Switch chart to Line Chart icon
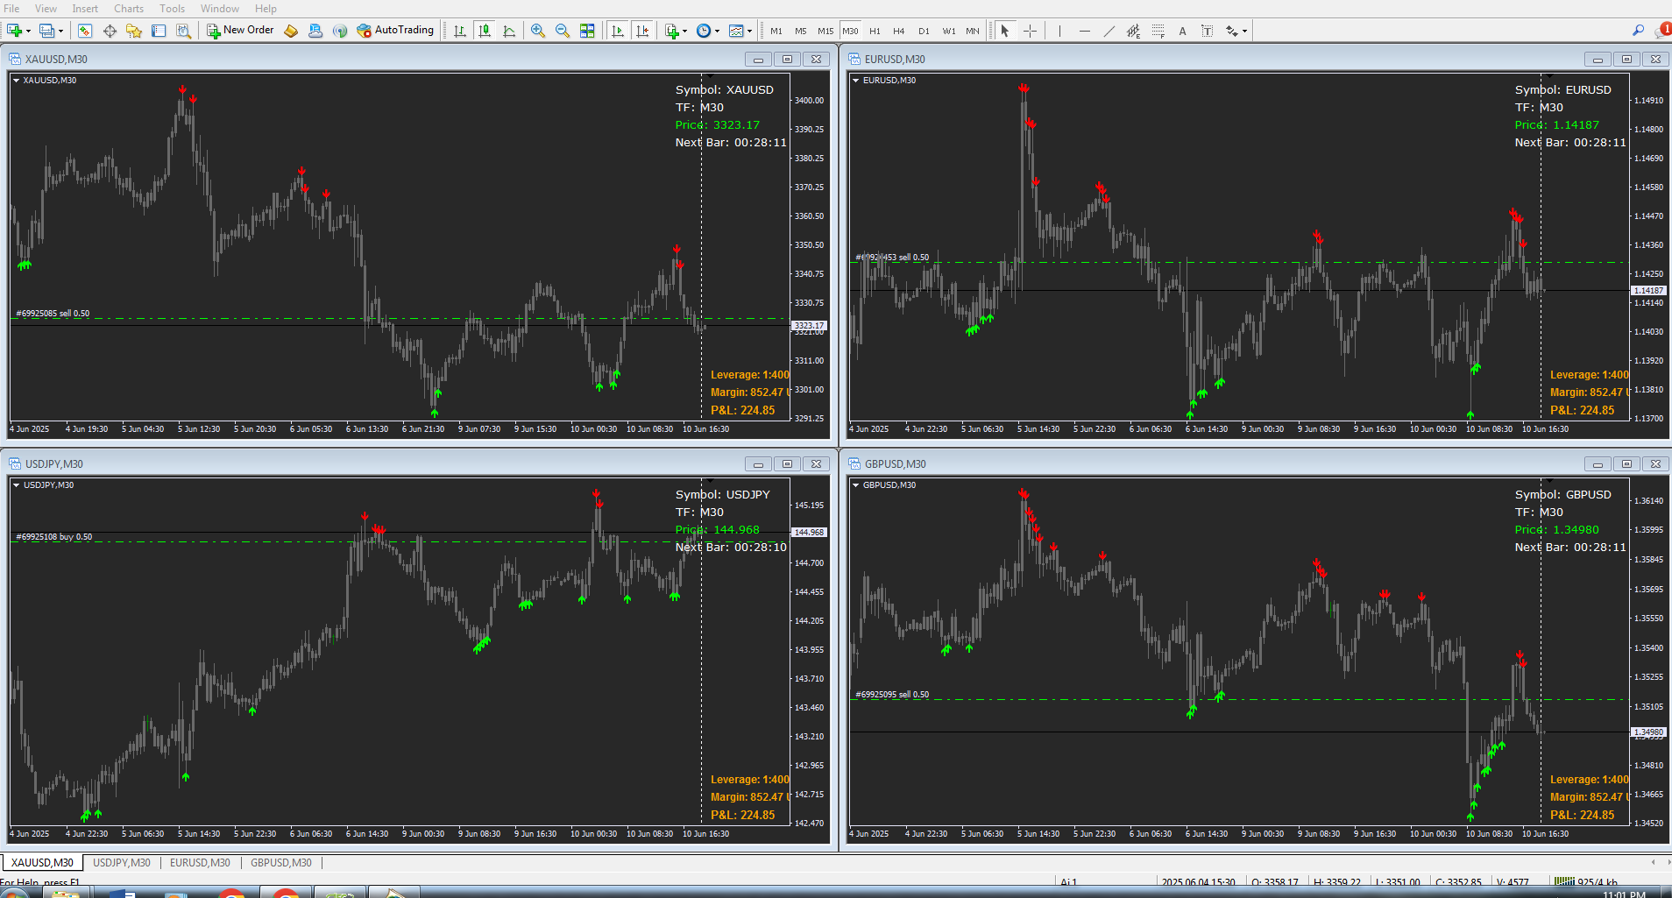Viewport: 1672px width, 898px height. (x=509, y=31)
